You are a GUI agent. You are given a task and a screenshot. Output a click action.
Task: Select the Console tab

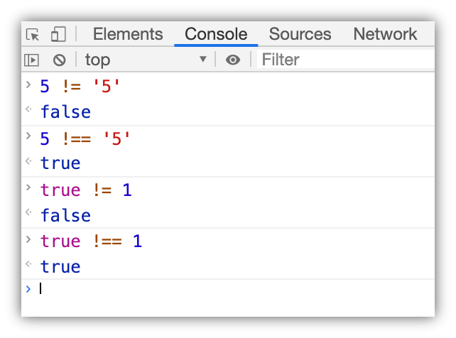coord(216,34)
